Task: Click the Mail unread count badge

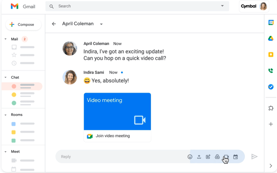Action: pos(25,39)
